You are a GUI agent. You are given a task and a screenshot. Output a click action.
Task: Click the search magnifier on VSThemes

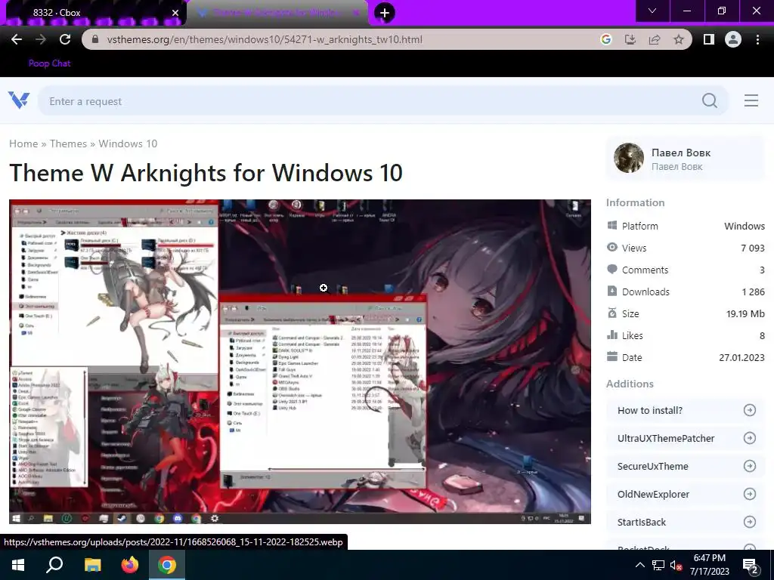pos(709,100)
